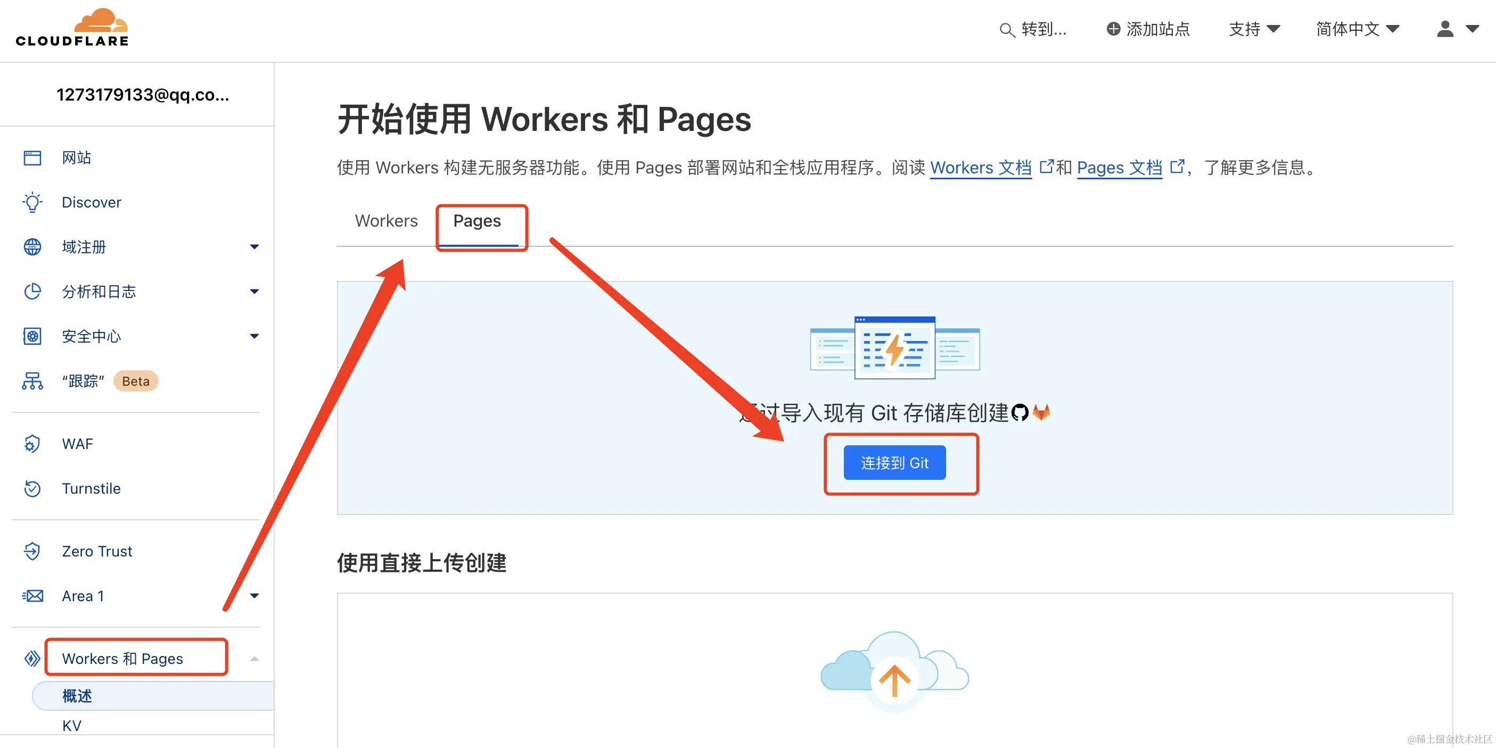This screenshot has height=748, width=1496.
Task: Expand the 分析和日志 sidebar section
Action: pyautogui.click(x=254, y=292)
